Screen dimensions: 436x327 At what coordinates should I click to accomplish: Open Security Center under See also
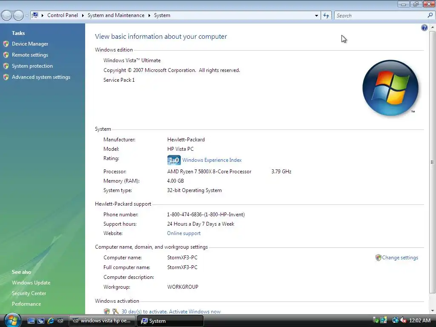pos(29,293)
